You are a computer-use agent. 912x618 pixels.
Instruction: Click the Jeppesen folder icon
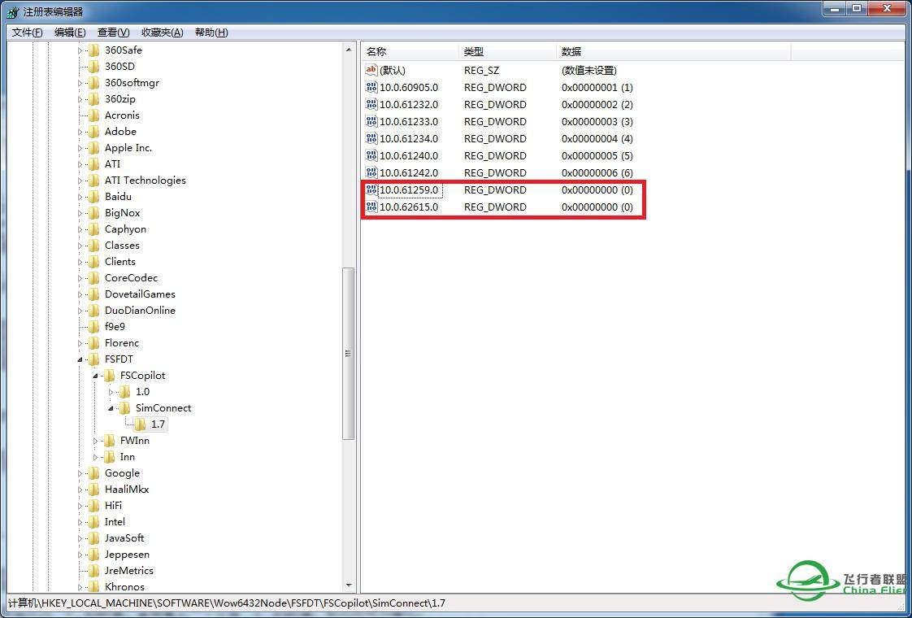point(94,555)
